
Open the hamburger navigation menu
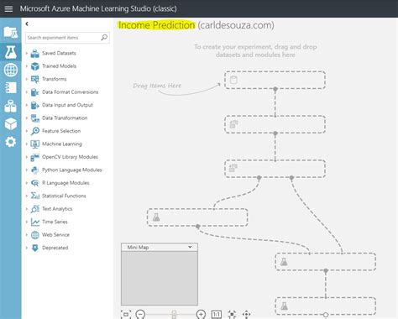tap(8, 8)
